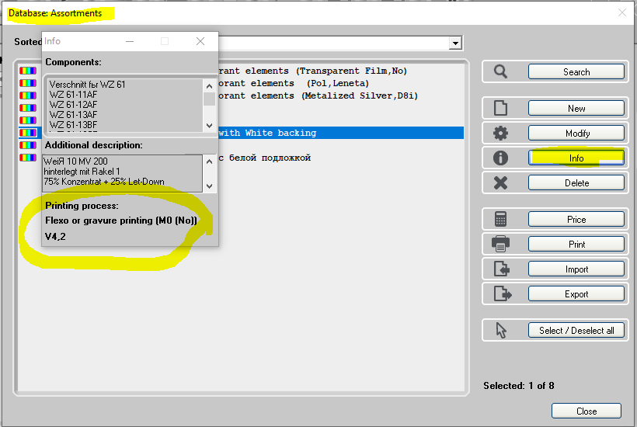The height and width of the screenshot is (427, 637).
Task: Click '75% Konzentrat + 25% Let-Down' text
Action: (104, 182)
